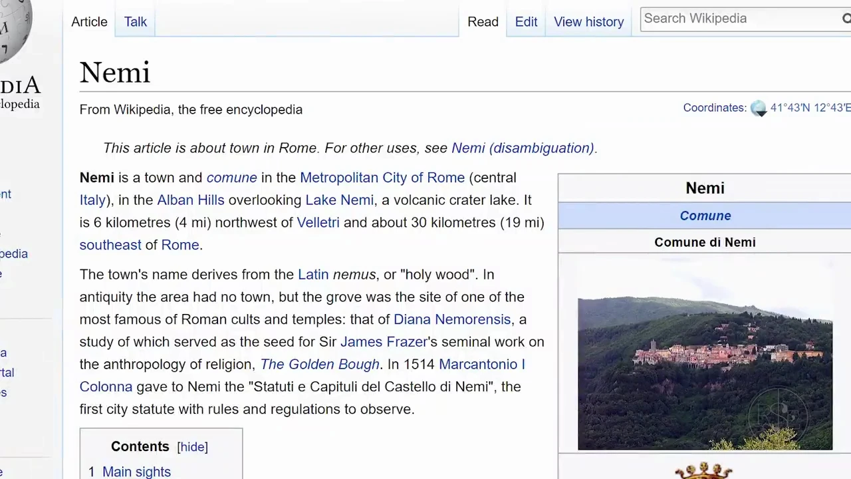This screenshot has width=851, height=479.
Task: Follow the James Frazer link
Action: [384, 342]
